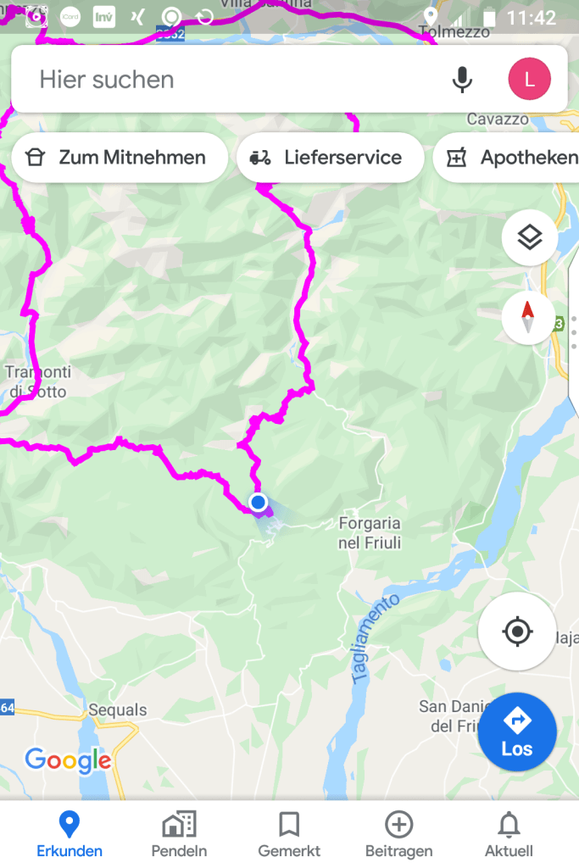The height and width of the screenshot is (868, 579).
Task: Open the Beitragen tab
Action: [399, 834]
